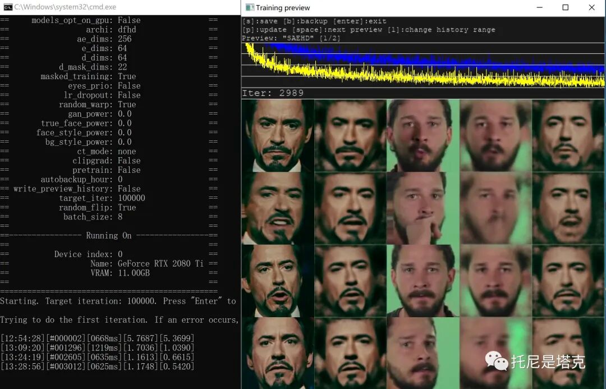Click the 'lr_dropout: False' line
The width and height of the screenshot is (606, 389).
102,95
